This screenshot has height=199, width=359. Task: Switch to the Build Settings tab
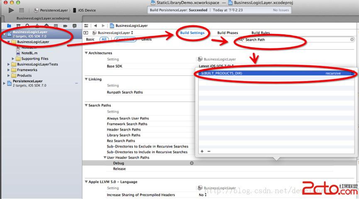point(192,33)
